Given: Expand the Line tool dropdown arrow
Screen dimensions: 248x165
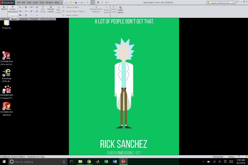Looking at the screenshot, I should click(x=23, y=7).
